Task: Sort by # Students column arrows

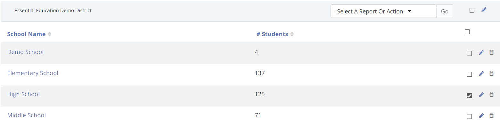Action: (x=292, y=34)
